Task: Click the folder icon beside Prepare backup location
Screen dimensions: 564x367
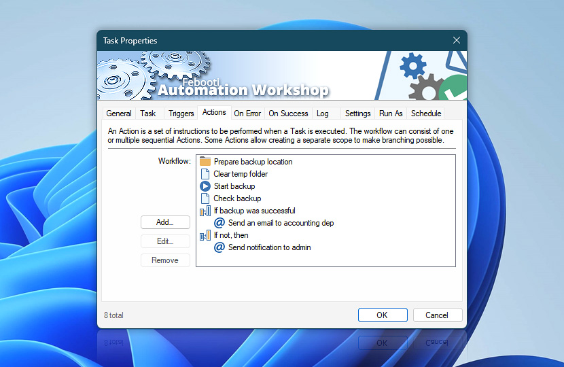Action: tap(205, 161)
